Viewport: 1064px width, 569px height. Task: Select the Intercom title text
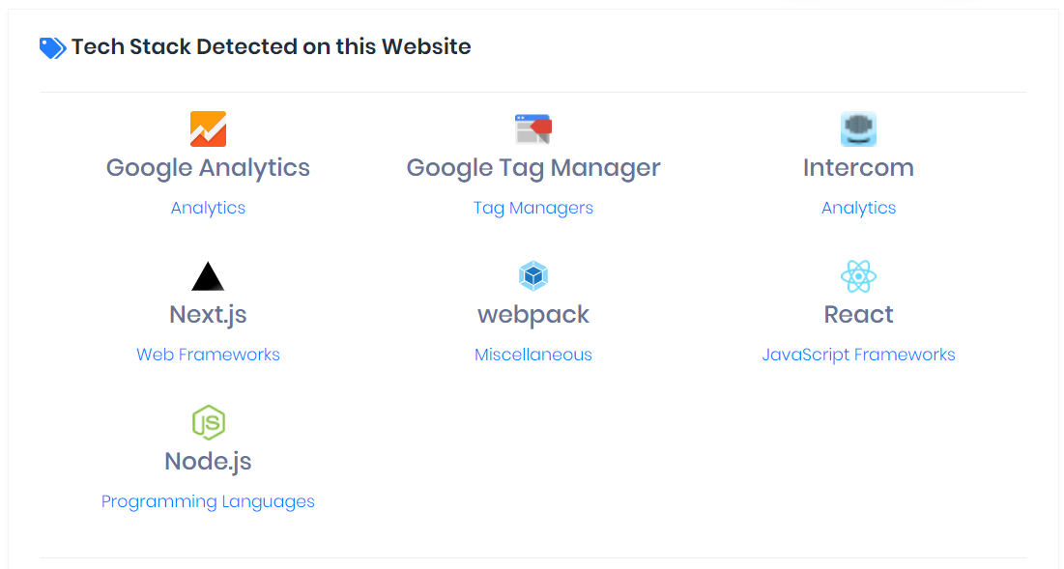(858, 167)
